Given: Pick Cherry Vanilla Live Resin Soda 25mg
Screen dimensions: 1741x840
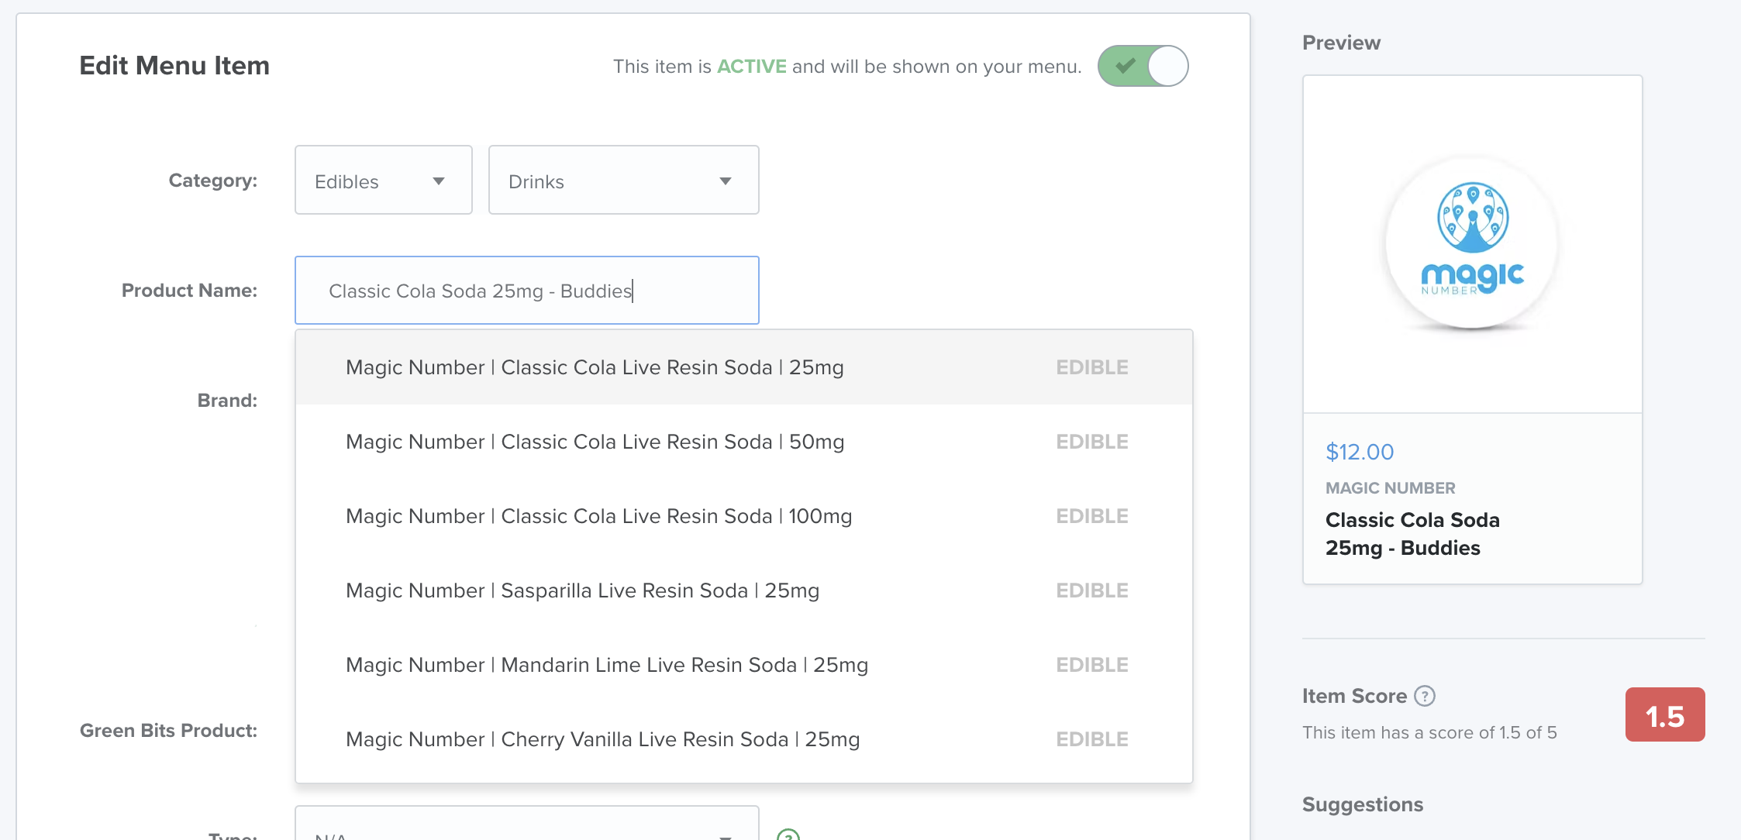Looking at the screenshot, I should pos(743,739).
